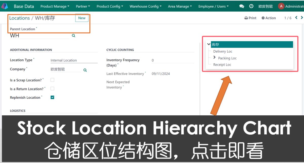Select Receipt Loc in hierarchy tree
304x163 pixels.
pos(222,65)
